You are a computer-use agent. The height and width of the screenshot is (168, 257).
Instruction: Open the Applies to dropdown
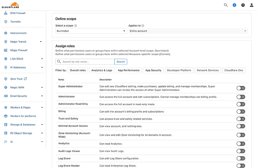coord(188,31)
